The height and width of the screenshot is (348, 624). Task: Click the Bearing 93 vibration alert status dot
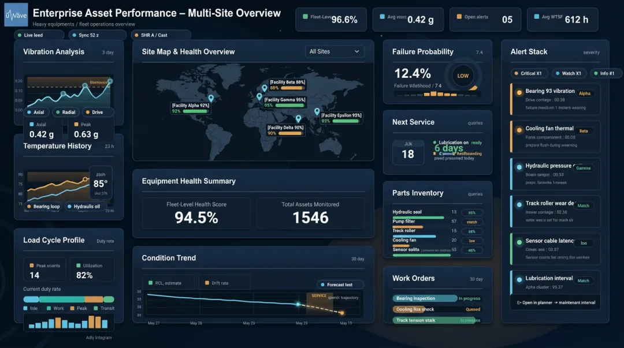tap(519, 93)
